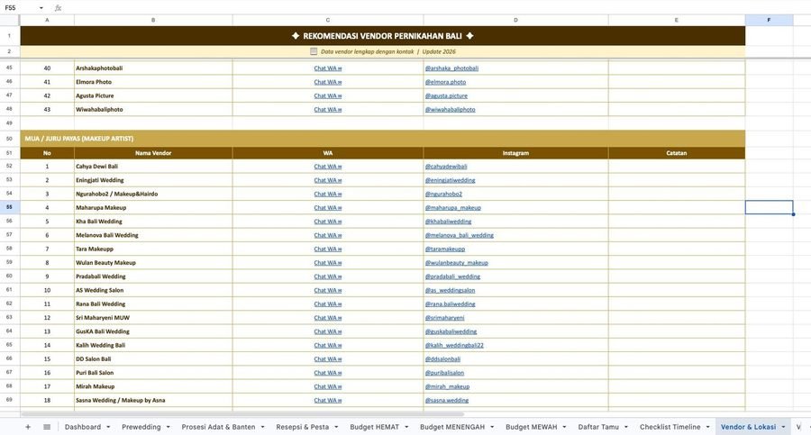811x435 pixels.
Task: Open Daftar Tamu tab dropdown arrow
Action: click(x=626, y=427)
